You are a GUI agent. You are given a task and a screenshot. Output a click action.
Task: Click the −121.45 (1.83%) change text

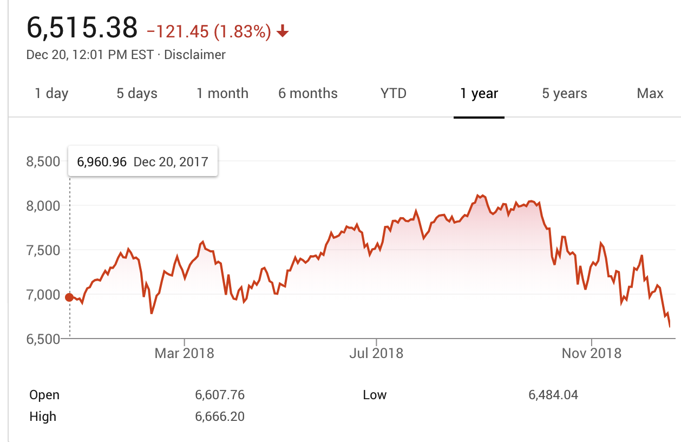[209, 32]
